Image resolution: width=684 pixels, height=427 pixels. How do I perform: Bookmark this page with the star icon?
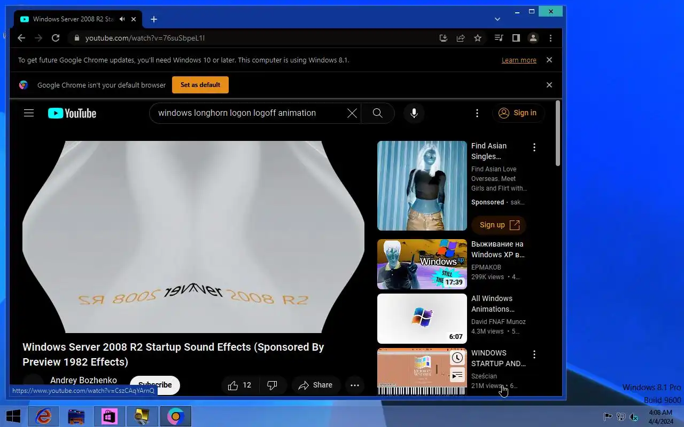[x=478, y=38]
